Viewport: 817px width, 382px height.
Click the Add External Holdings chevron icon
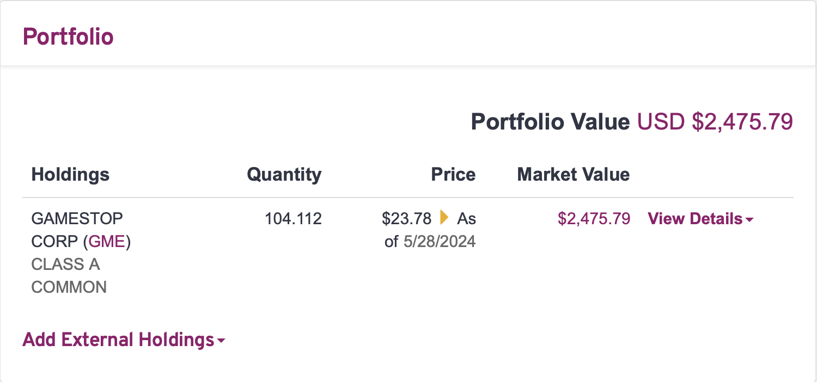(x=221, y=341)
